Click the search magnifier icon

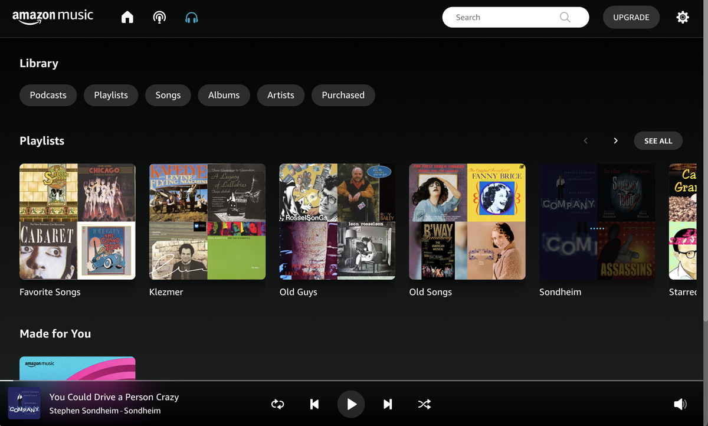coord(565,17)
